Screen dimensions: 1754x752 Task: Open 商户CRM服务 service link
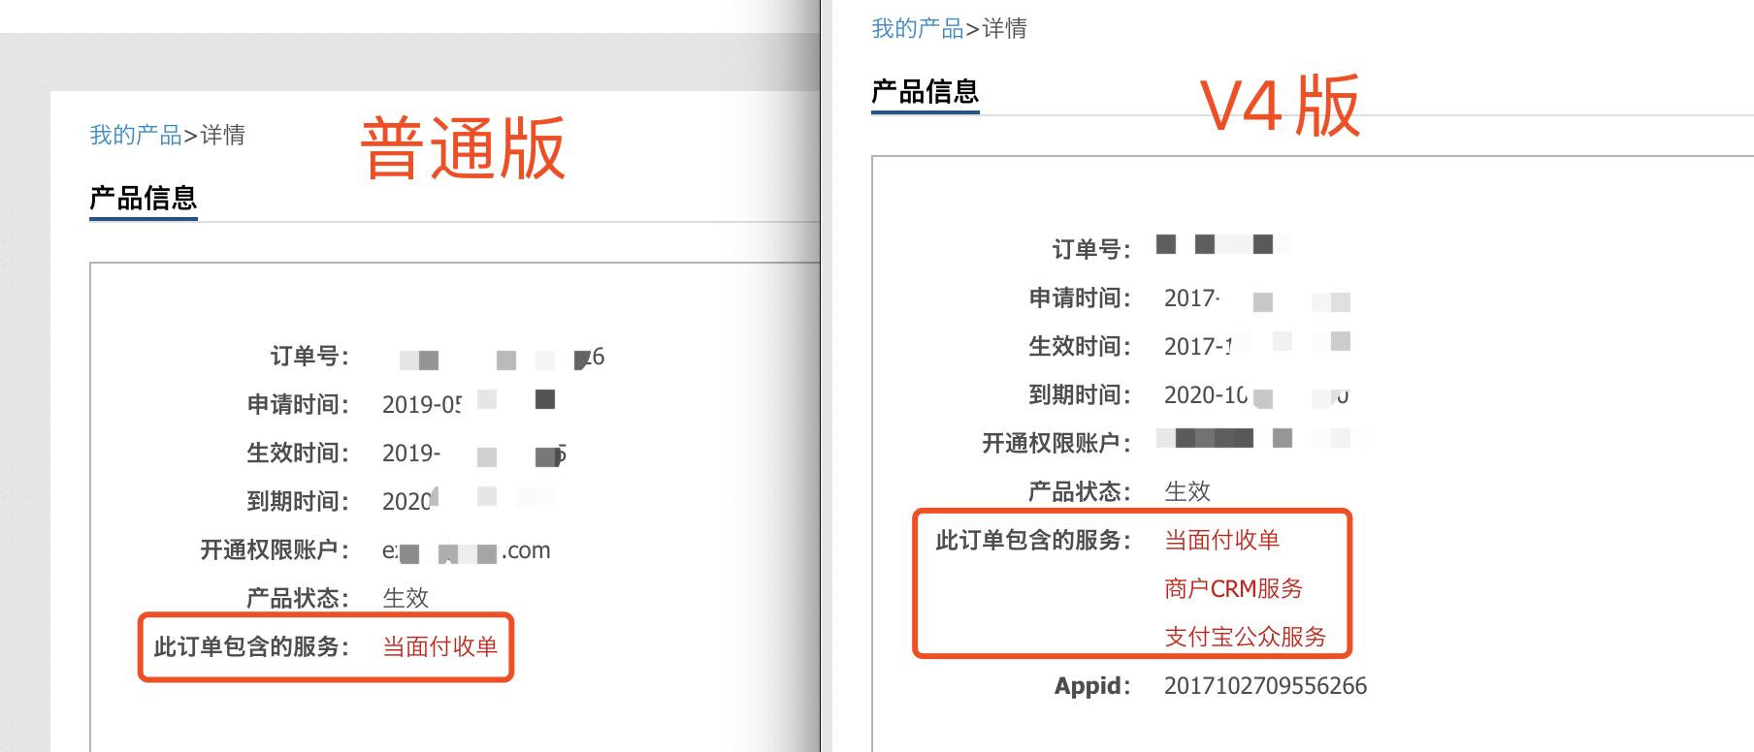point(1234,588)
